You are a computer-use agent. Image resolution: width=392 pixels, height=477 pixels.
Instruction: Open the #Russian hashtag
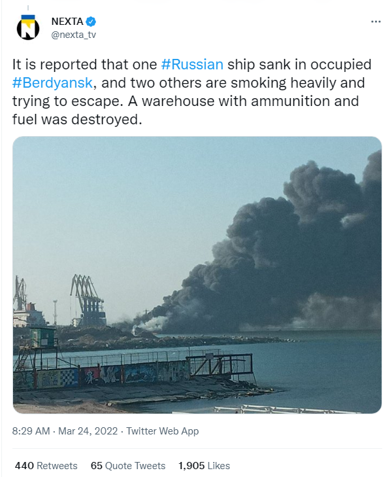[192, 65]
